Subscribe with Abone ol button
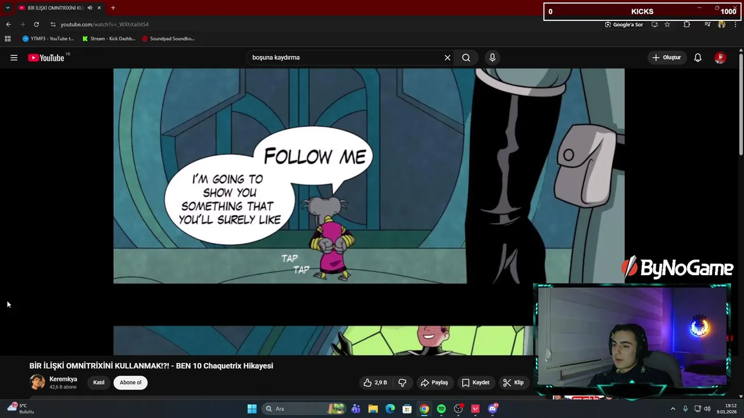The image size is (744, 418). [x=130, y=383]
